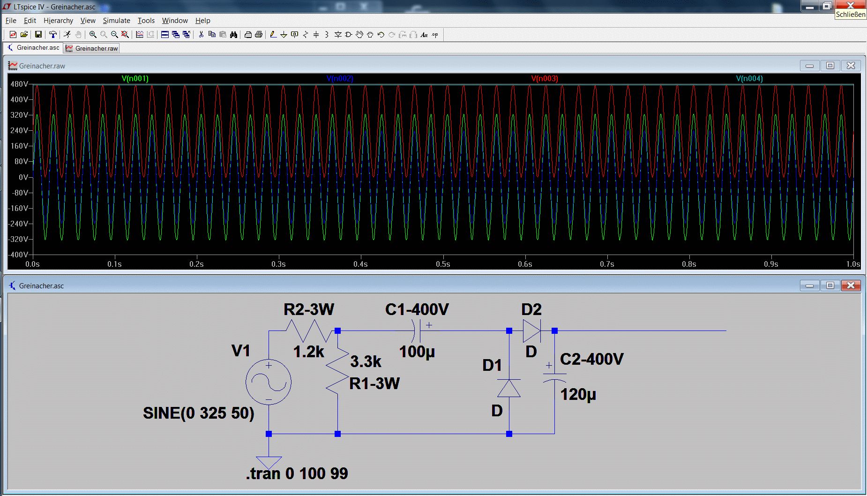This screenshot has width=867, height=496.
Task: Open the Control Panel hammer icon
Action: point(53,35)
